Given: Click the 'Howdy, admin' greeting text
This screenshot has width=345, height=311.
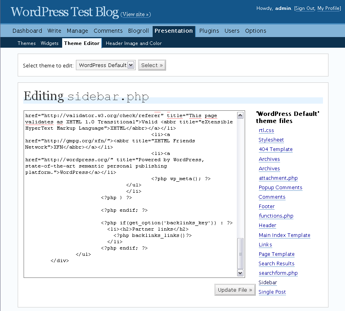Looking at the screenshot, I should [274, 8].
